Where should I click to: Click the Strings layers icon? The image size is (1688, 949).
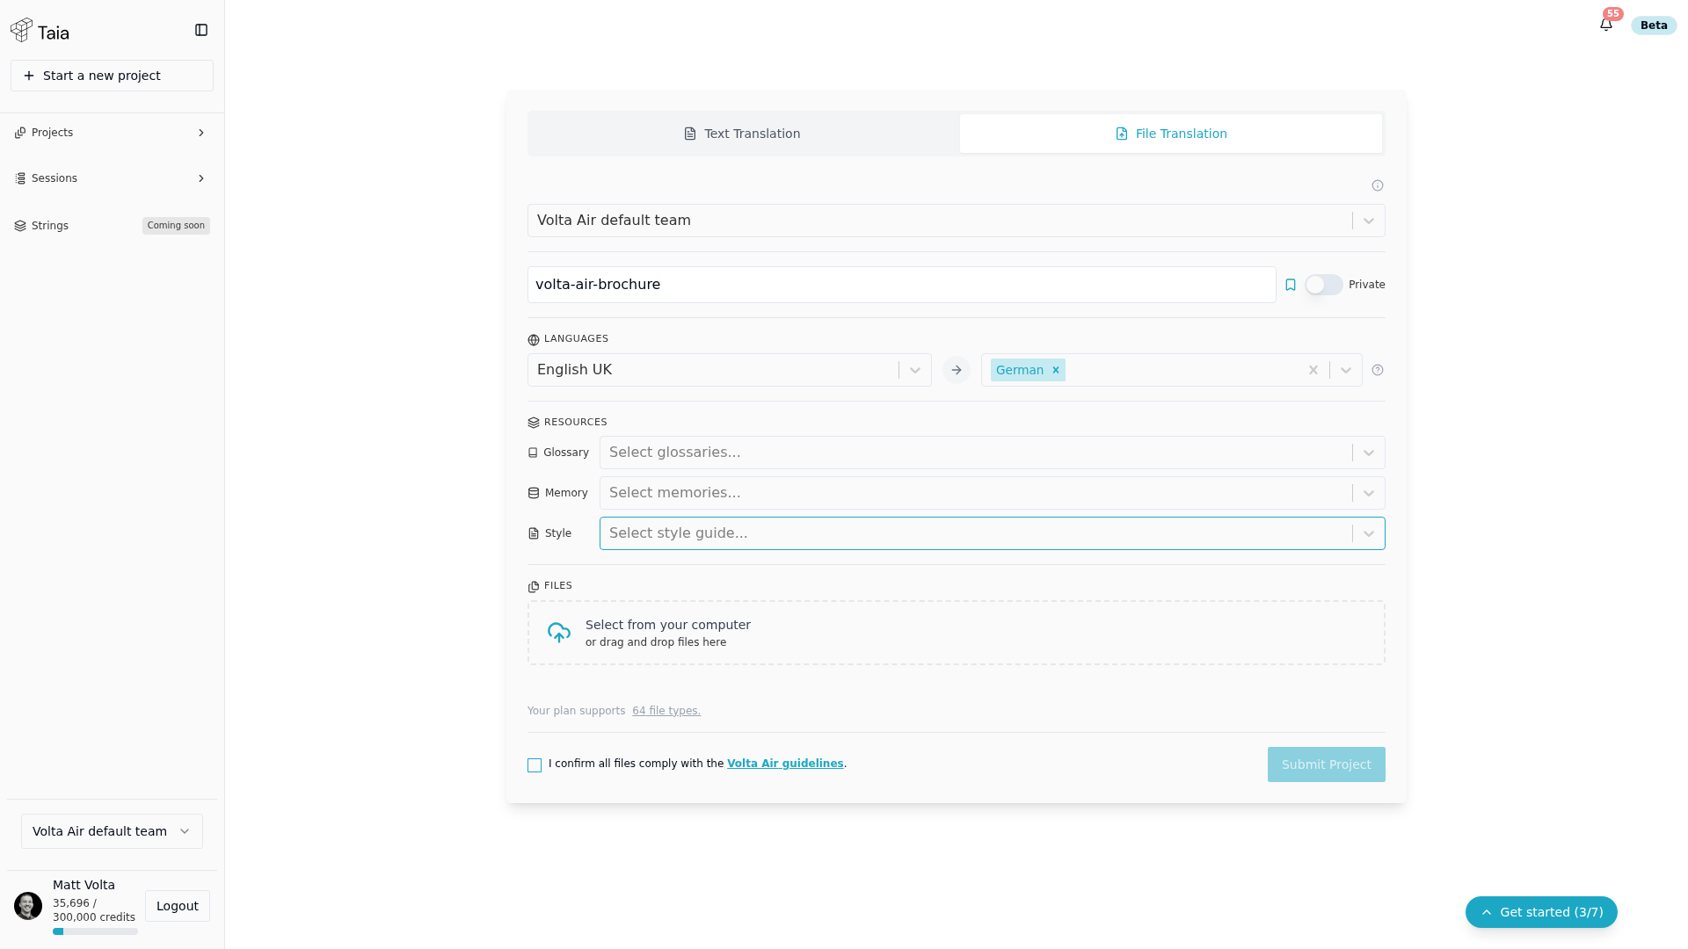(20, 226)
